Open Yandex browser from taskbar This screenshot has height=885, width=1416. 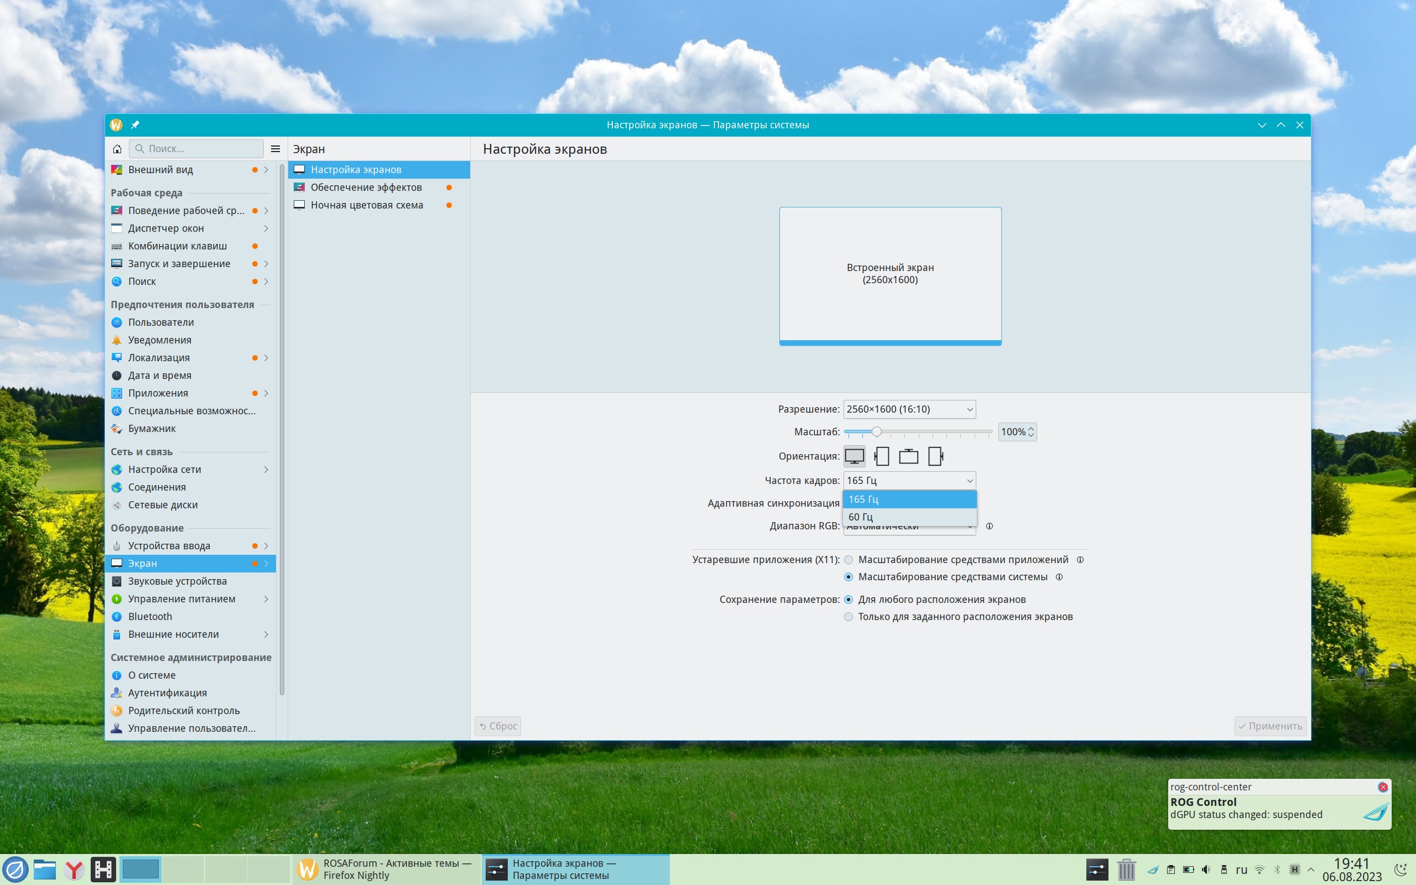(x=74, y=869)
